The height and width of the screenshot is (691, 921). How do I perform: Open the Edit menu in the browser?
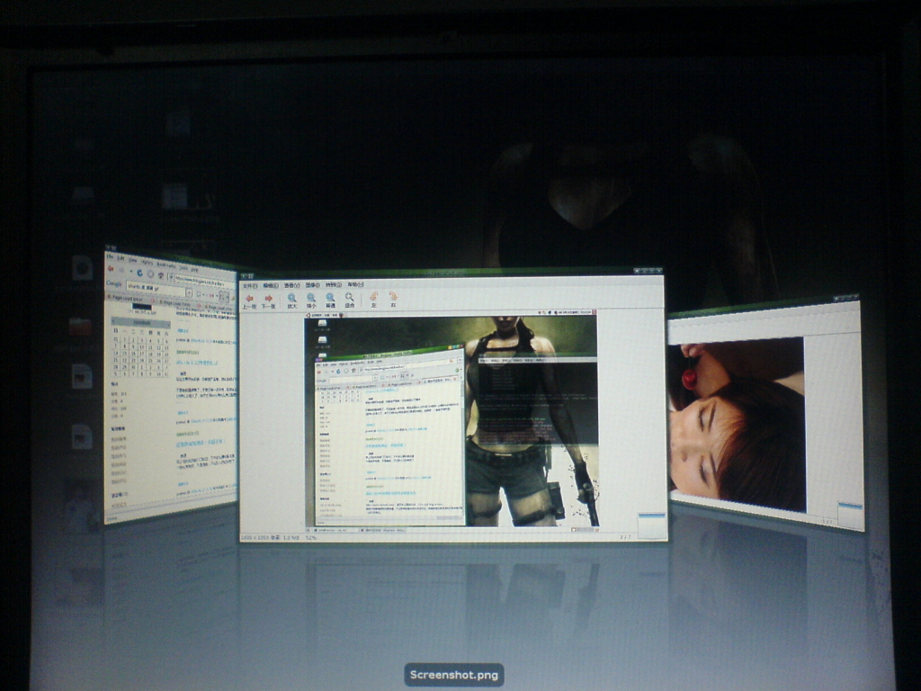point(121,258)
